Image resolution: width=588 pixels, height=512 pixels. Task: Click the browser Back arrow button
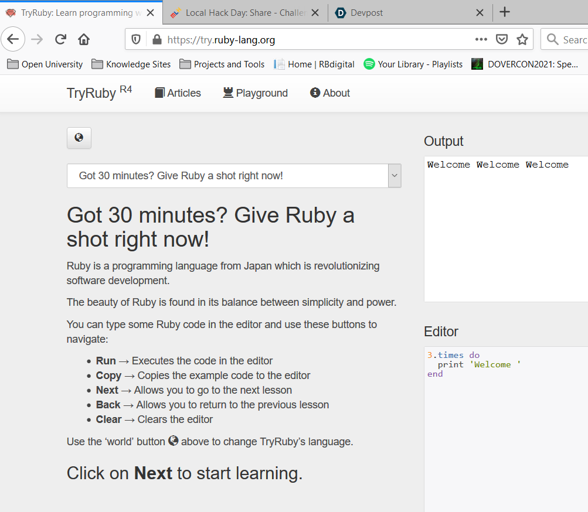13,39
